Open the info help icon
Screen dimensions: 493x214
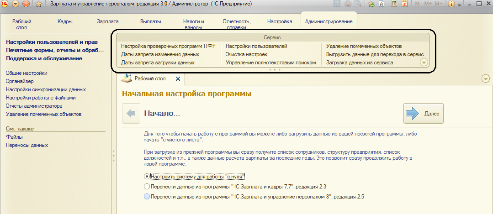click(451, 4)
